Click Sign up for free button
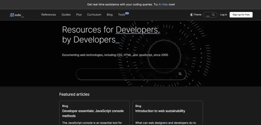This screenshot has width=261, height=125. pos(241,14)
